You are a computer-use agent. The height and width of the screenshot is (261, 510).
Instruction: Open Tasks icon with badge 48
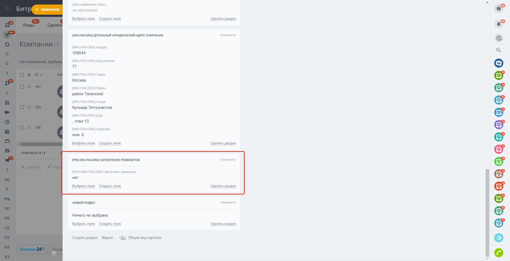7,25
